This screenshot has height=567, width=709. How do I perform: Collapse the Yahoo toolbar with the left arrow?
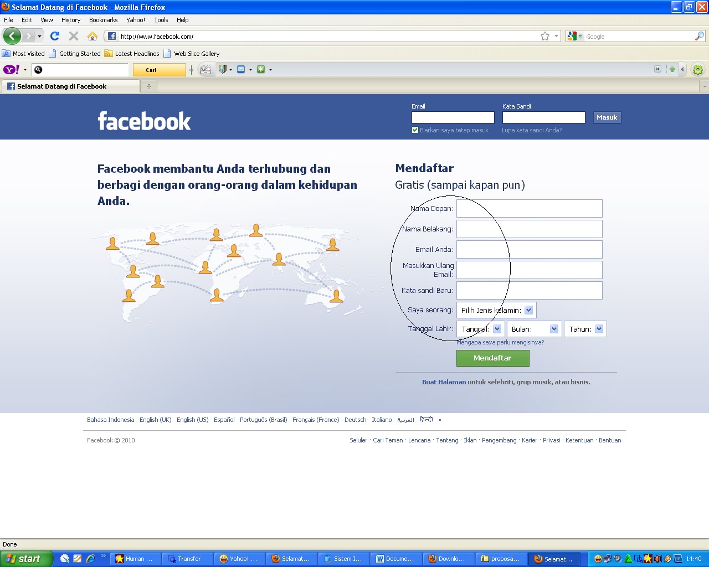[x=682, y=70]
